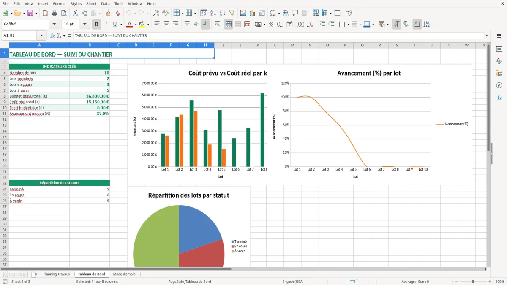This screenshot has height=285, width=507.
Task: Click the zoom in plus button
Action: 490,282
